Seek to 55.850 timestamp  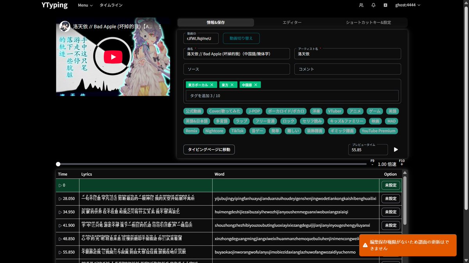tap(66, 252)
